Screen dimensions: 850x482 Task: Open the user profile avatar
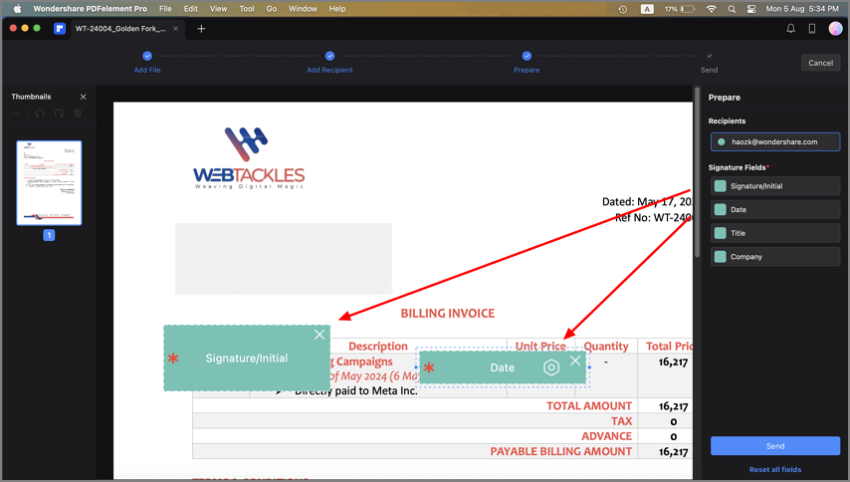(835, 28)
